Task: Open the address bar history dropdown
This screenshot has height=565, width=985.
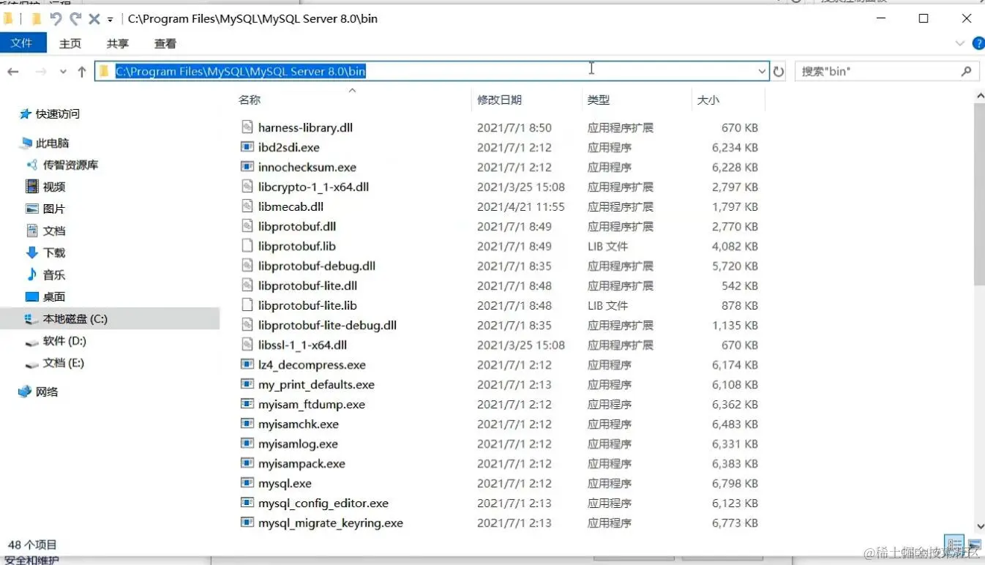Action: (x=762, y=71)
